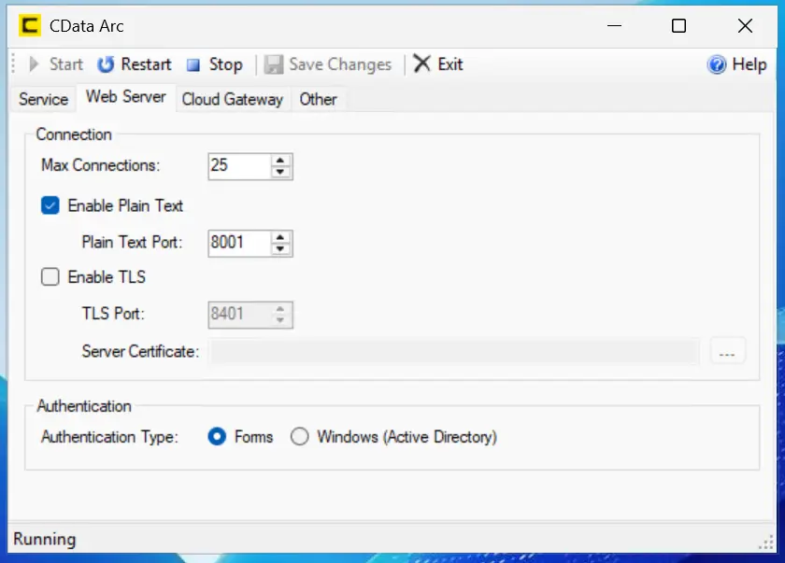Switch to the Other tab

(x=318, y=99)
